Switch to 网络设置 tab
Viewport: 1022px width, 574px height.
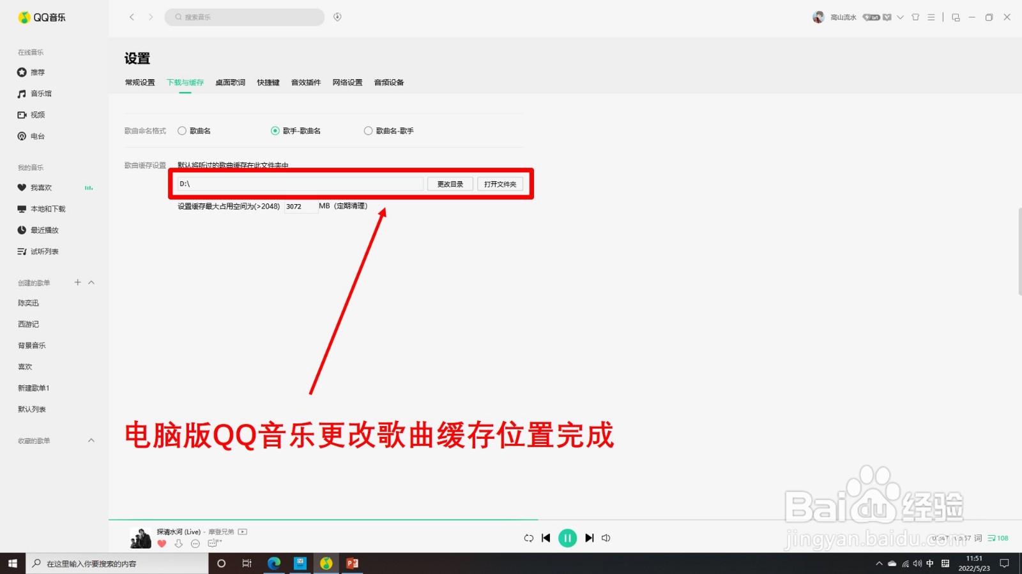pos(347,82)
